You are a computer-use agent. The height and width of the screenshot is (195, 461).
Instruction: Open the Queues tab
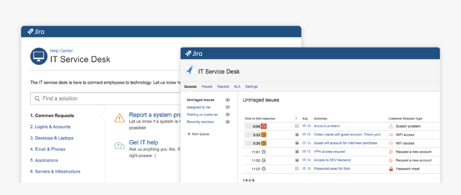coord(190,87)
